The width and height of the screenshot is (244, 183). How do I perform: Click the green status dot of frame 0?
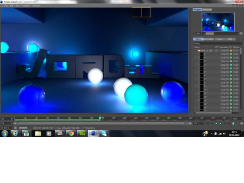coord(231,54)
